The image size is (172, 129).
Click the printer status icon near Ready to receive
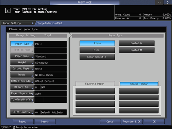point(14,127)
